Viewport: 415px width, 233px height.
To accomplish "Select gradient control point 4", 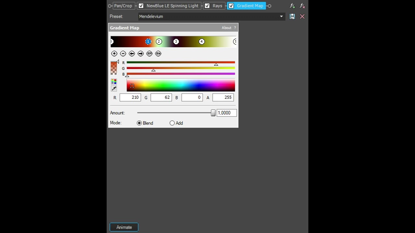I will (x=202, y=41).
